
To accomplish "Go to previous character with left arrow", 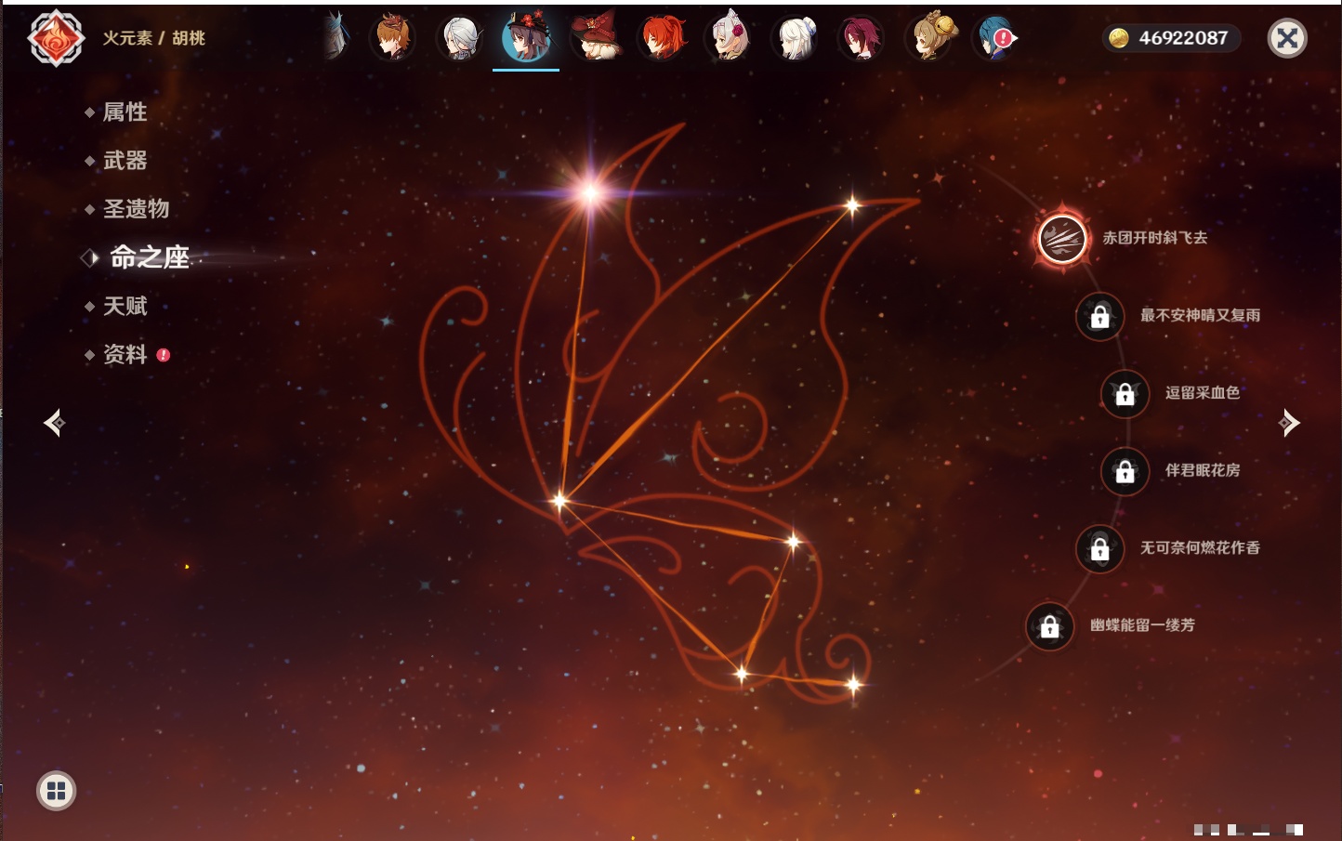I will point(54,423).
